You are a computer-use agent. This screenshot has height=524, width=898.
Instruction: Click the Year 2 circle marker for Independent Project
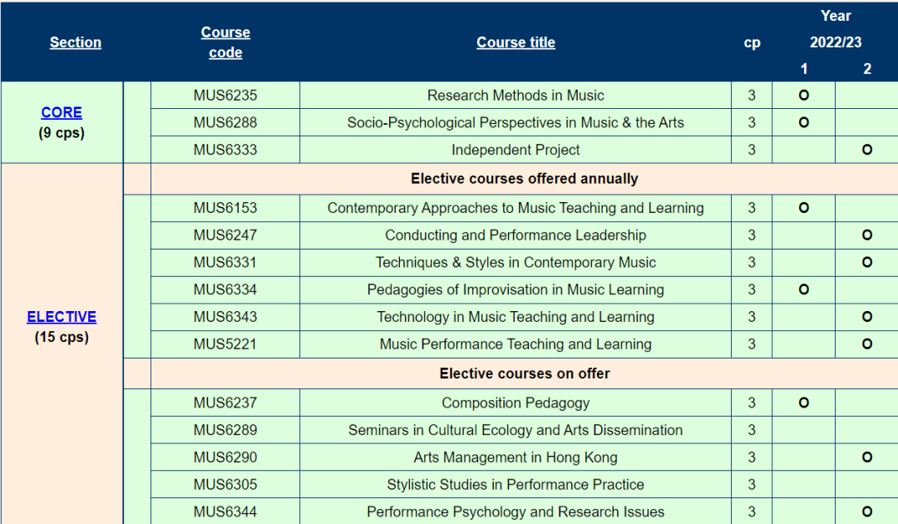point(867,150)
